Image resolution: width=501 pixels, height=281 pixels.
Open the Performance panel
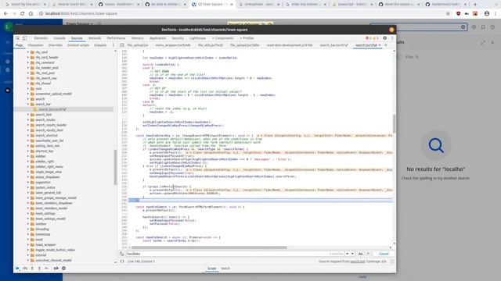tap(117, 38)
